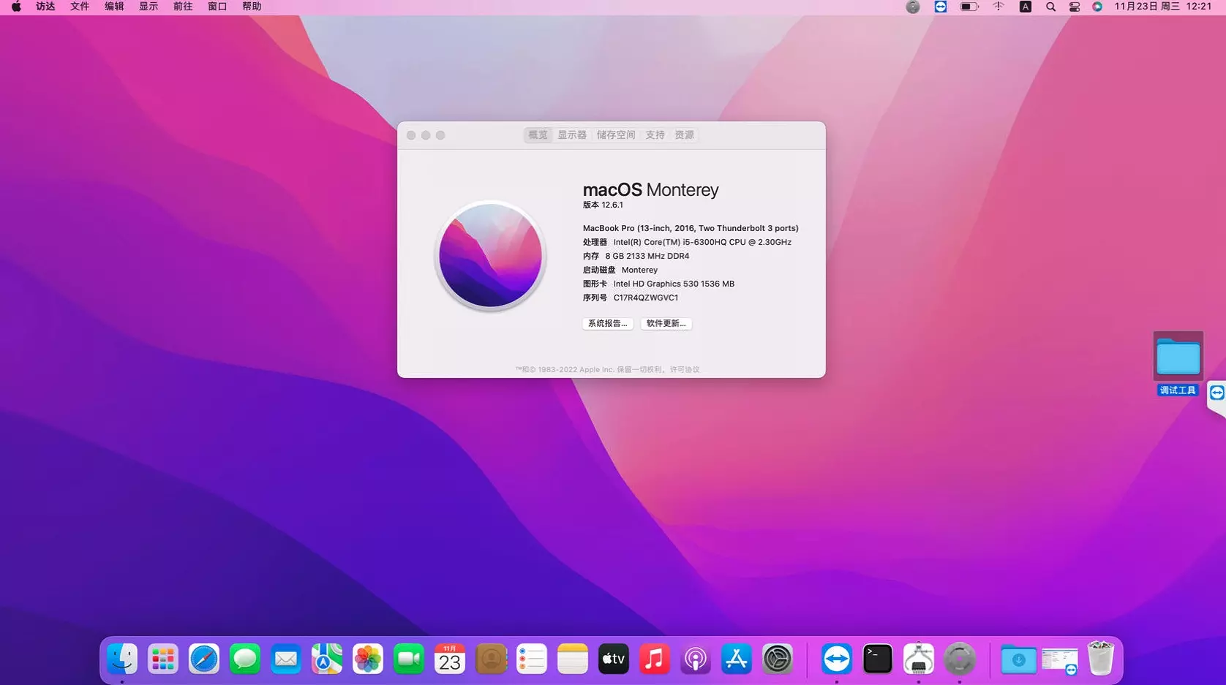Open Maps from the Dock
The image size is (1226, 685).
point(327,659)
